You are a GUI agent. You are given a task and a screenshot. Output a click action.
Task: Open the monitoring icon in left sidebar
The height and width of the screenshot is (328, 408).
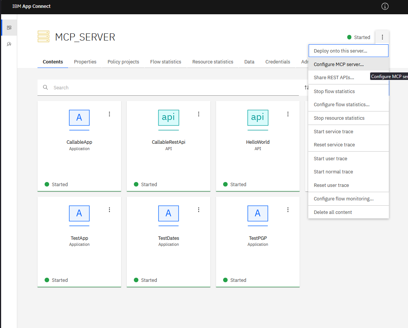tap(9, 44)
